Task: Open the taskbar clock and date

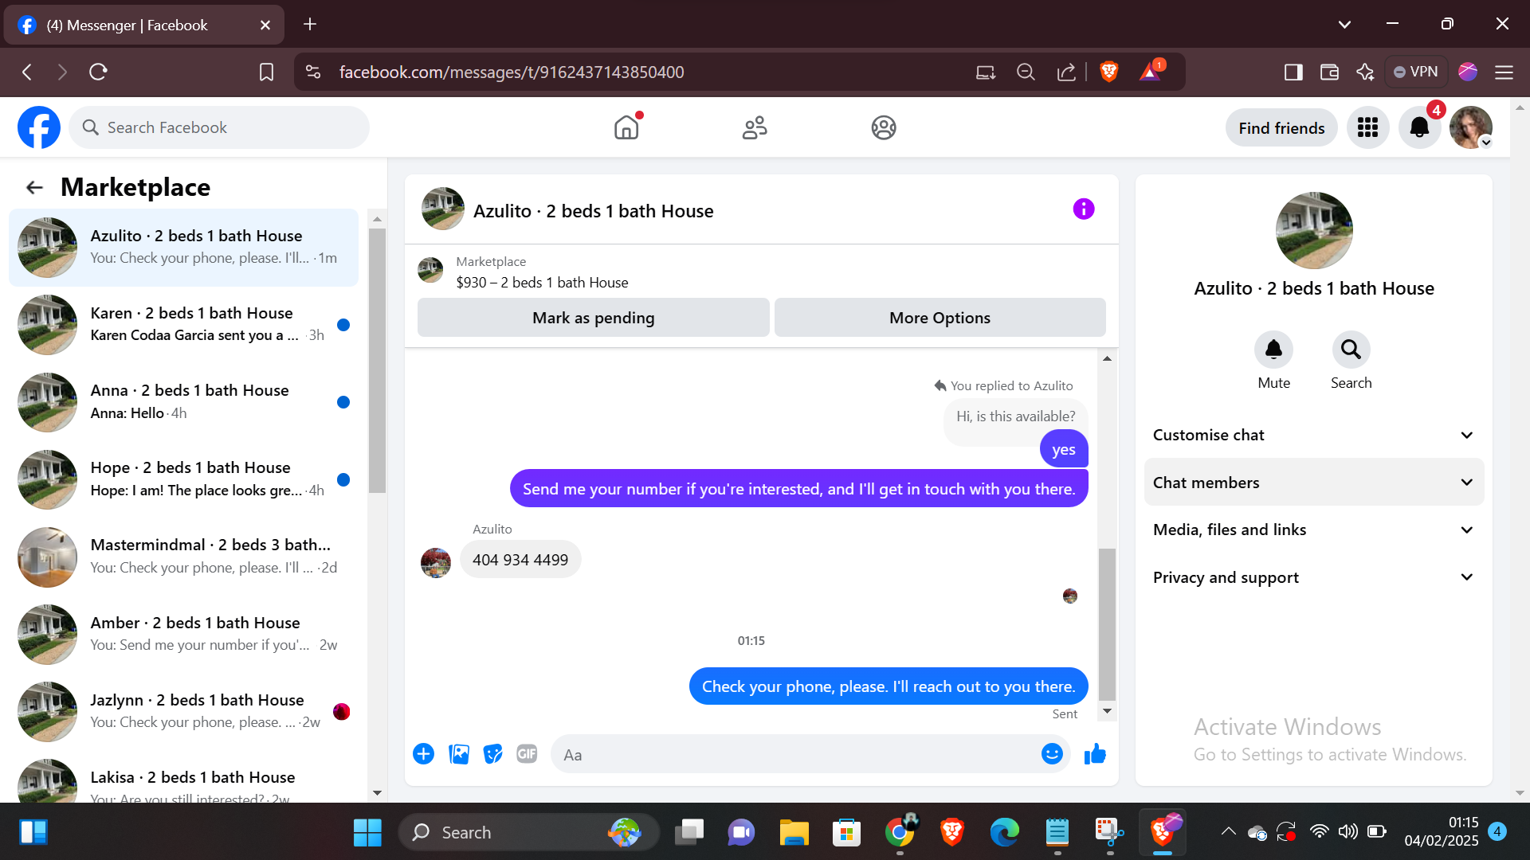Action: [x=1442, y=831]
